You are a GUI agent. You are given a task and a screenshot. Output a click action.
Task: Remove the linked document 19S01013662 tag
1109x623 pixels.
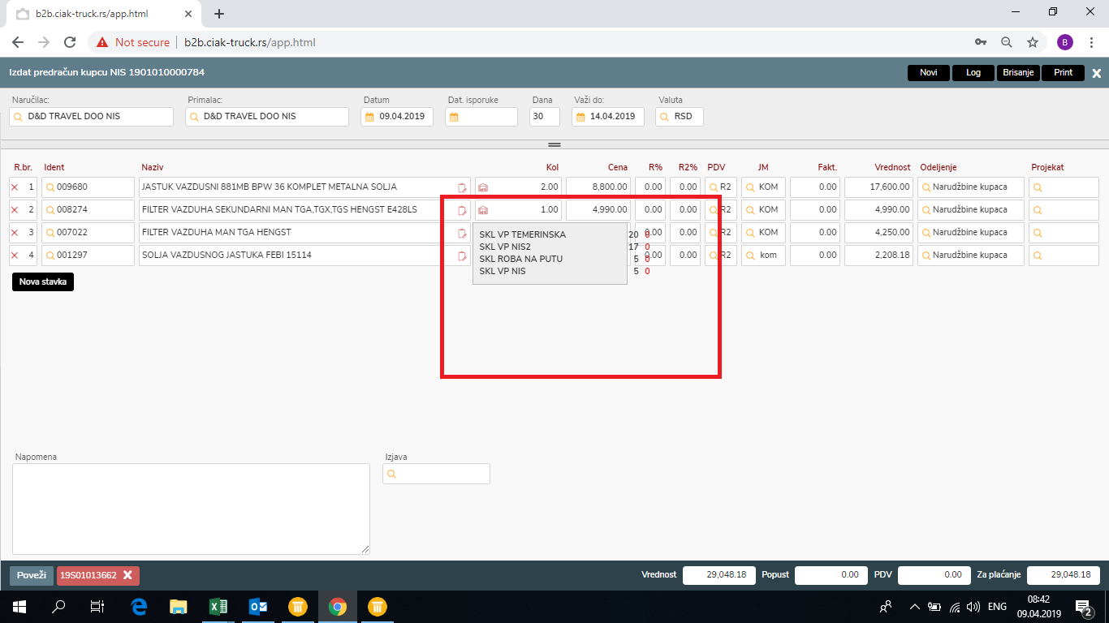click(127, 575)
